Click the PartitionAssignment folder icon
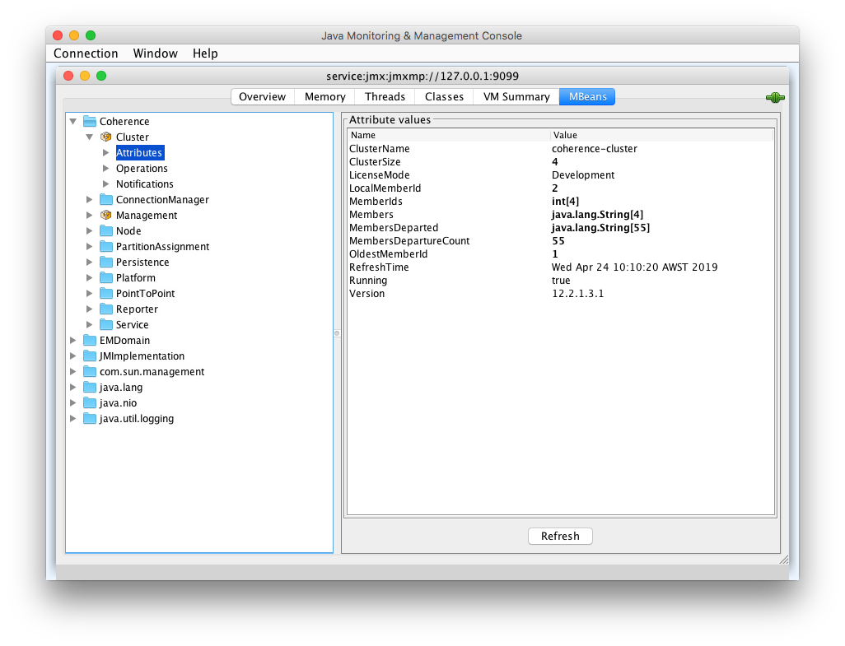Screen dimensions: 845x646 106,247
